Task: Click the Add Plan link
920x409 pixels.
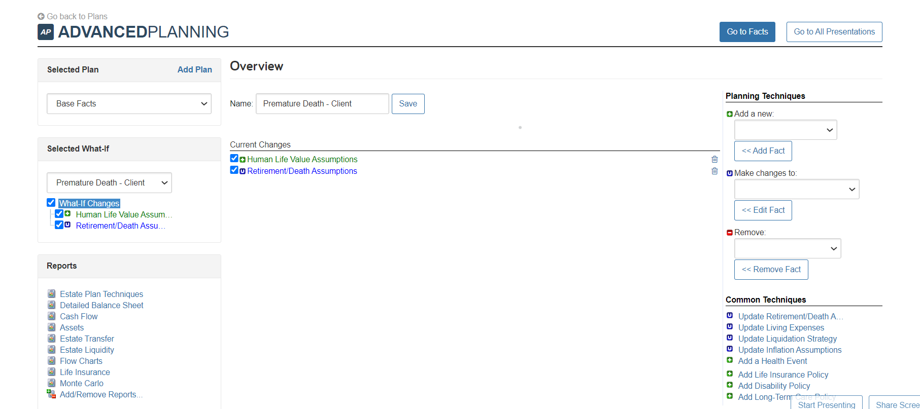Action: click(195, 69)
